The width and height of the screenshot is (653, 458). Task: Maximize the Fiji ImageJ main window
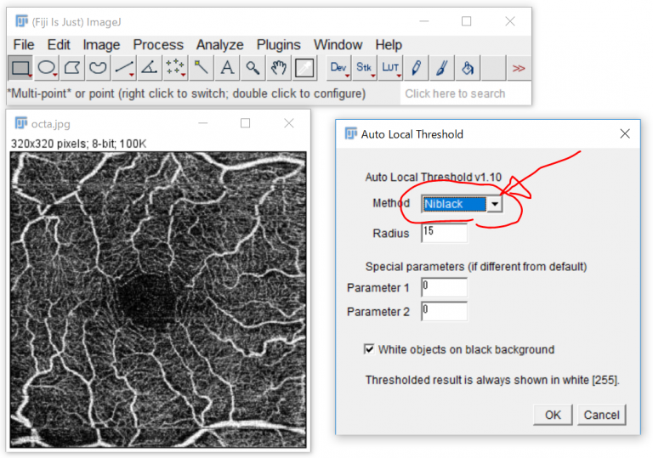pyautogui.click(x=467, y=21)
